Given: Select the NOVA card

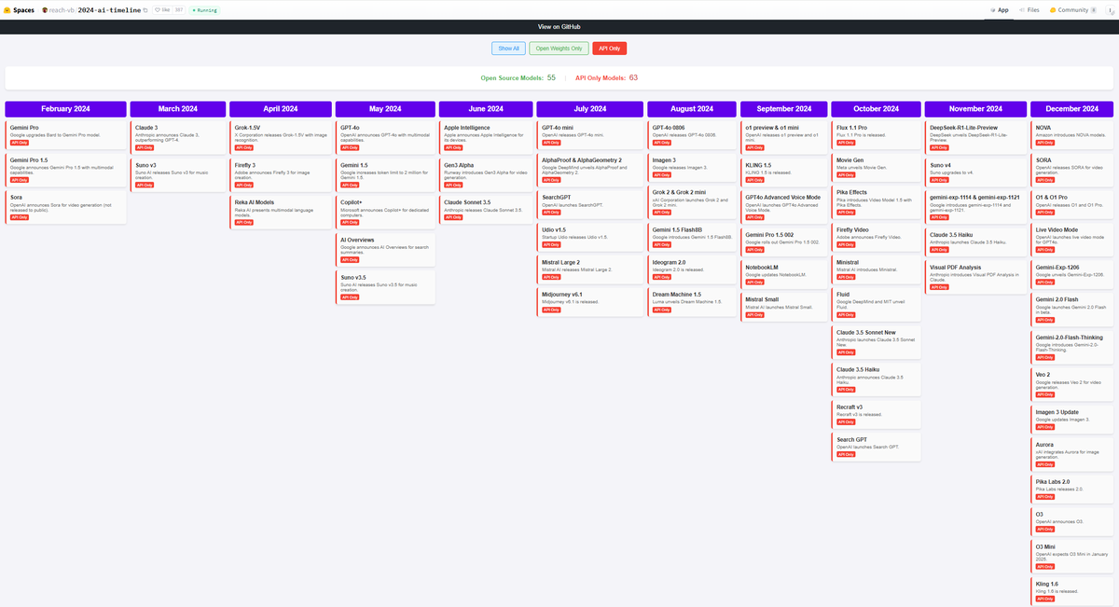Looking at the screenshot, I should pos(1071,135).
